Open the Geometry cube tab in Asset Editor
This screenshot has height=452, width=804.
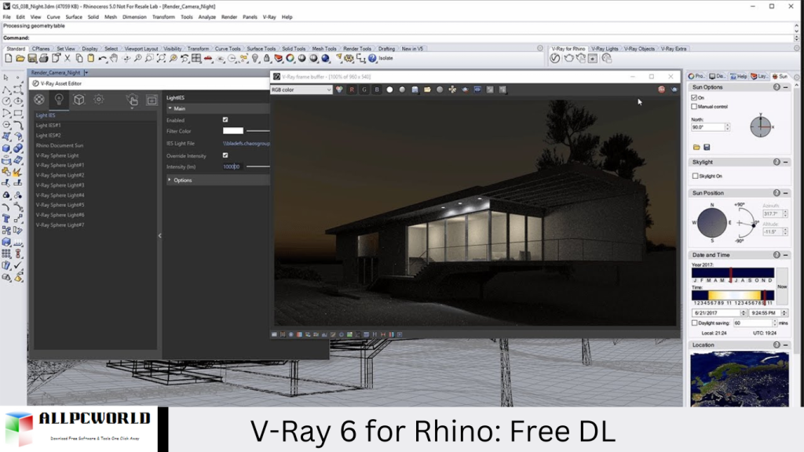(x=79, y=99)
